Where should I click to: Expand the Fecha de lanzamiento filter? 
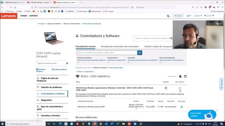point(171,60)
